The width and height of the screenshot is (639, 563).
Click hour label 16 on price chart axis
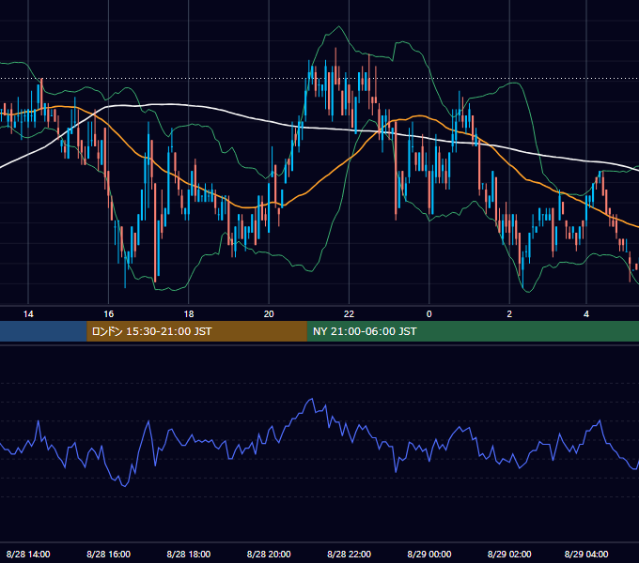pyautogui.click(x=108, y=314)
